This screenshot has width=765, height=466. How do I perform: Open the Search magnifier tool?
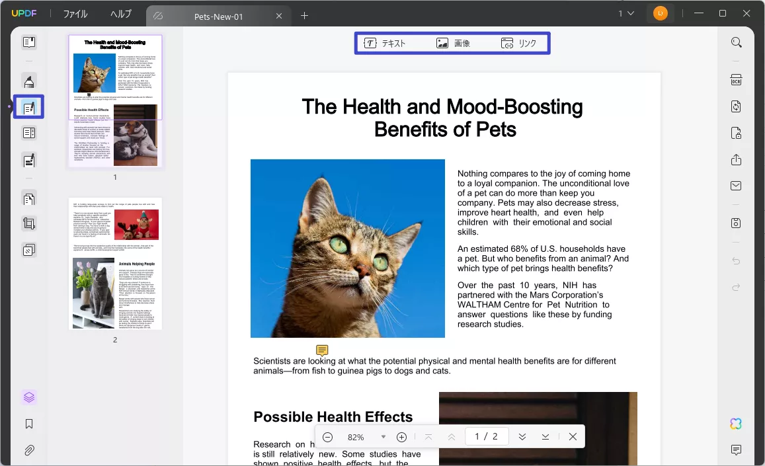pos(736,42)
